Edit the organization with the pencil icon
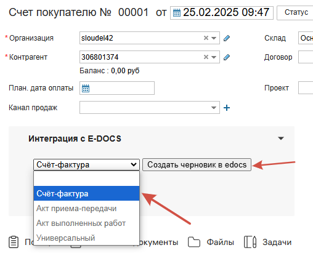 click(227, 38)
